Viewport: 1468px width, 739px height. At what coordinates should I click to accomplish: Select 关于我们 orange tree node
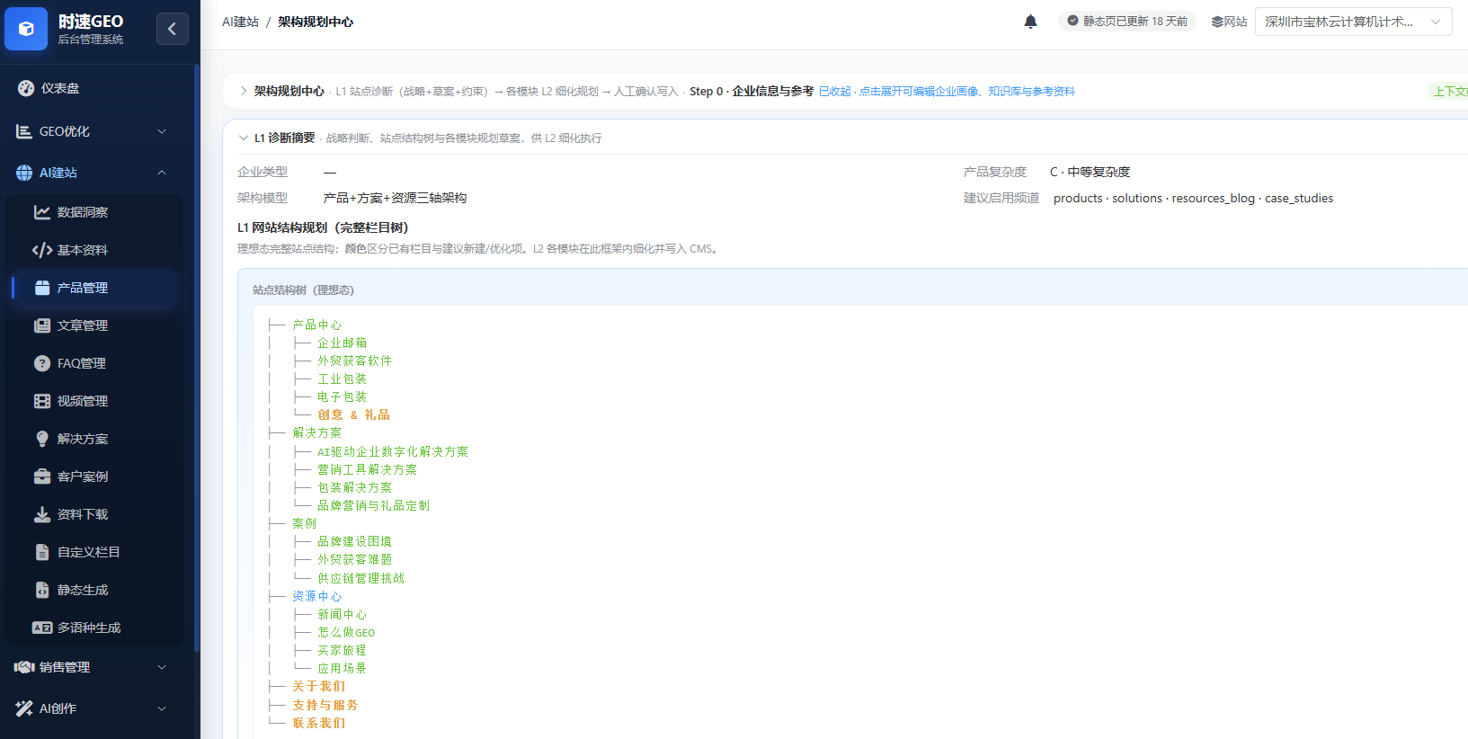[319, 686]
